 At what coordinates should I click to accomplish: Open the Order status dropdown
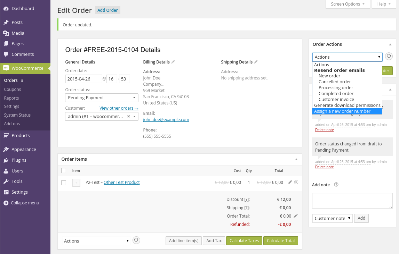(x=102, y=98)
